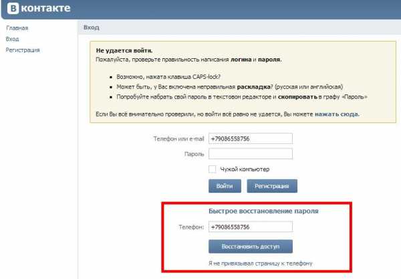Click the 'Быстрое восстановление пароля' heading
401x279 pixels.
pos(263,211)
